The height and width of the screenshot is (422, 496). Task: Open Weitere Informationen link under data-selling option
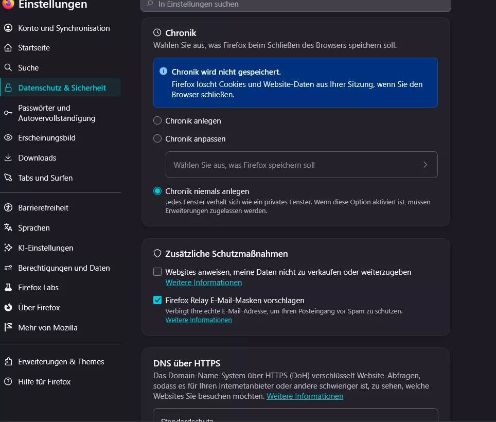coord(204,283)
